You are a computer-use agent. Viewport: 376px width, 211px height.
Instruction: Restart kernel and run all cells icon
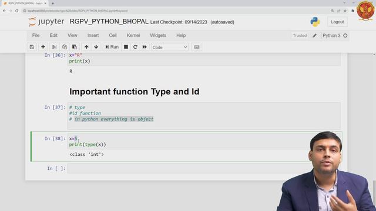click(x=145, y=47)
